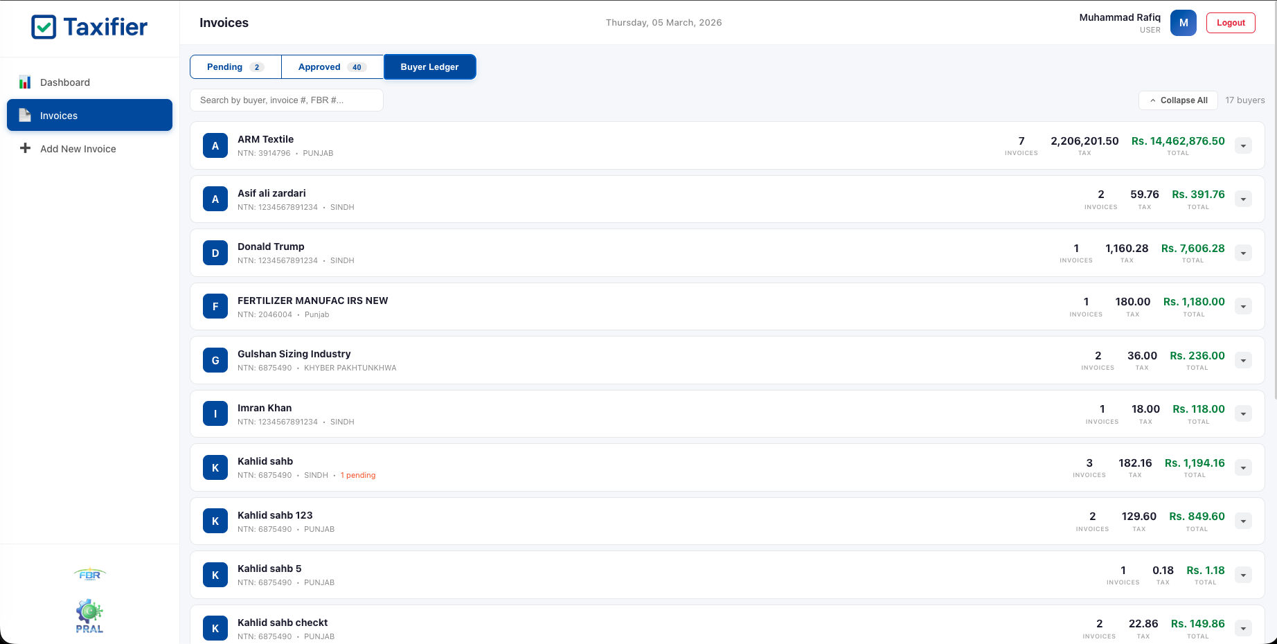This screenshot has height=644, width=1277.
Task: Click the ARM Textile avatar badge
Action: click(215, 145)
